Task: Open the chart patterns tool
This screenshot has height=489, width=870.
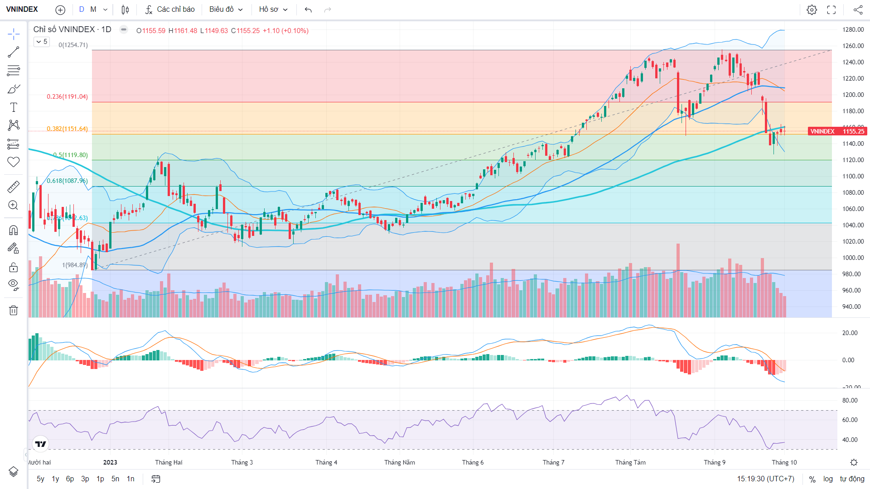Action: [14, 125]
